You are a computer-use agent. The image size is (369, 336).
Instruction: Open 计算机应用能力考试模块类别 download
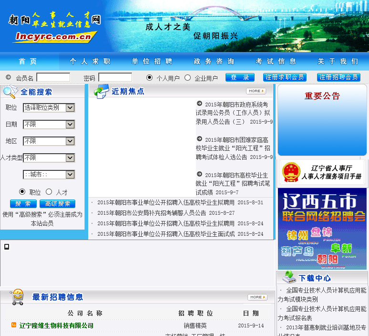(322, 295)
